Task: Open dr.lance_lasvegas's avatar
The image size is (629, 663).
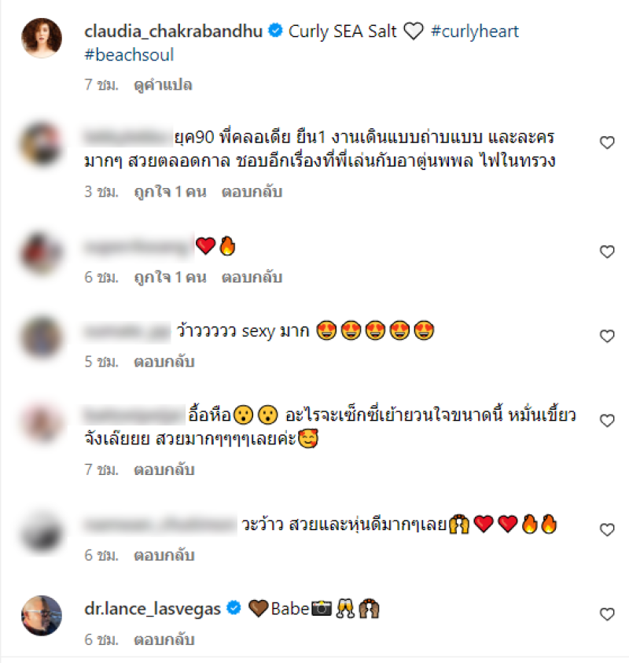Action: pos(42,616)
